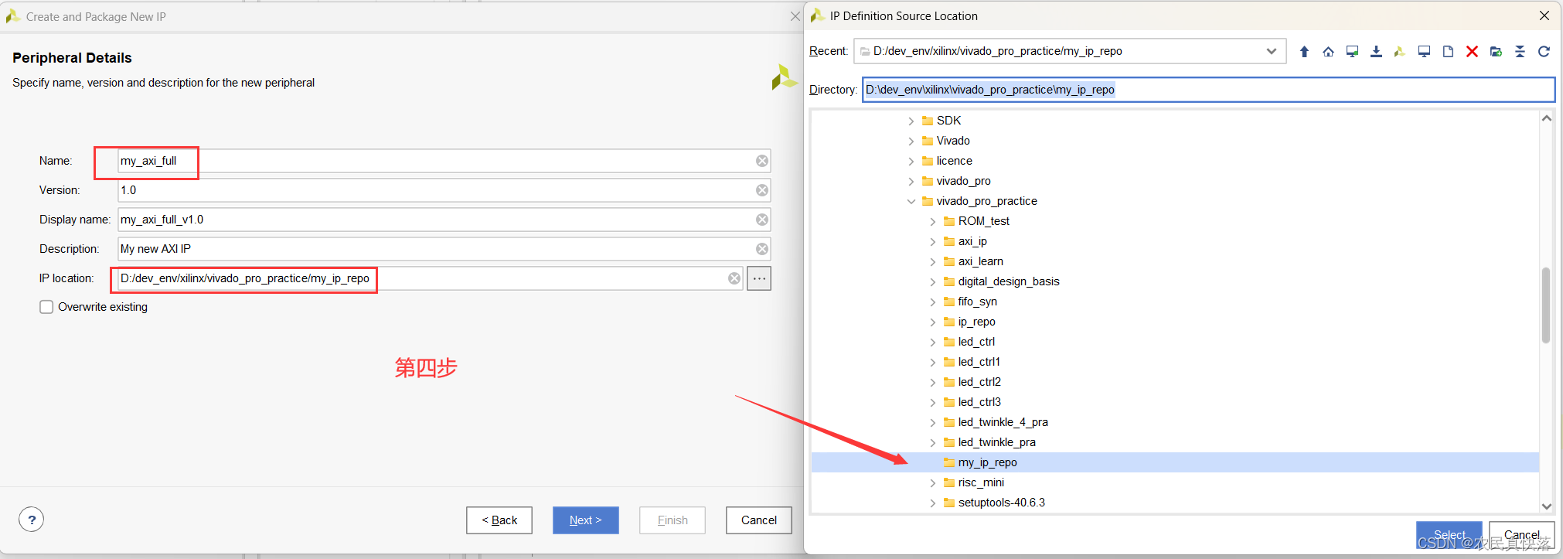Enable the Overwrite existing checkbox
This screenshot has width=1563, height=559.
[x=47, y=307]
